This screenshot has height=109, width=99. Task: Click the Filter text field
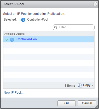point(74,27)
